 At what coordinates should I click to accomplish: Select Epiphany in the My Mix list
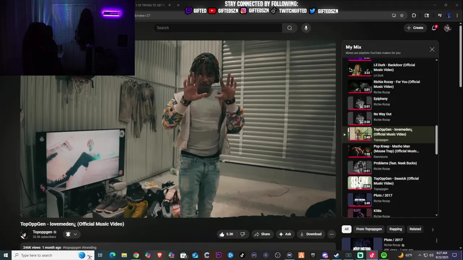391,102
